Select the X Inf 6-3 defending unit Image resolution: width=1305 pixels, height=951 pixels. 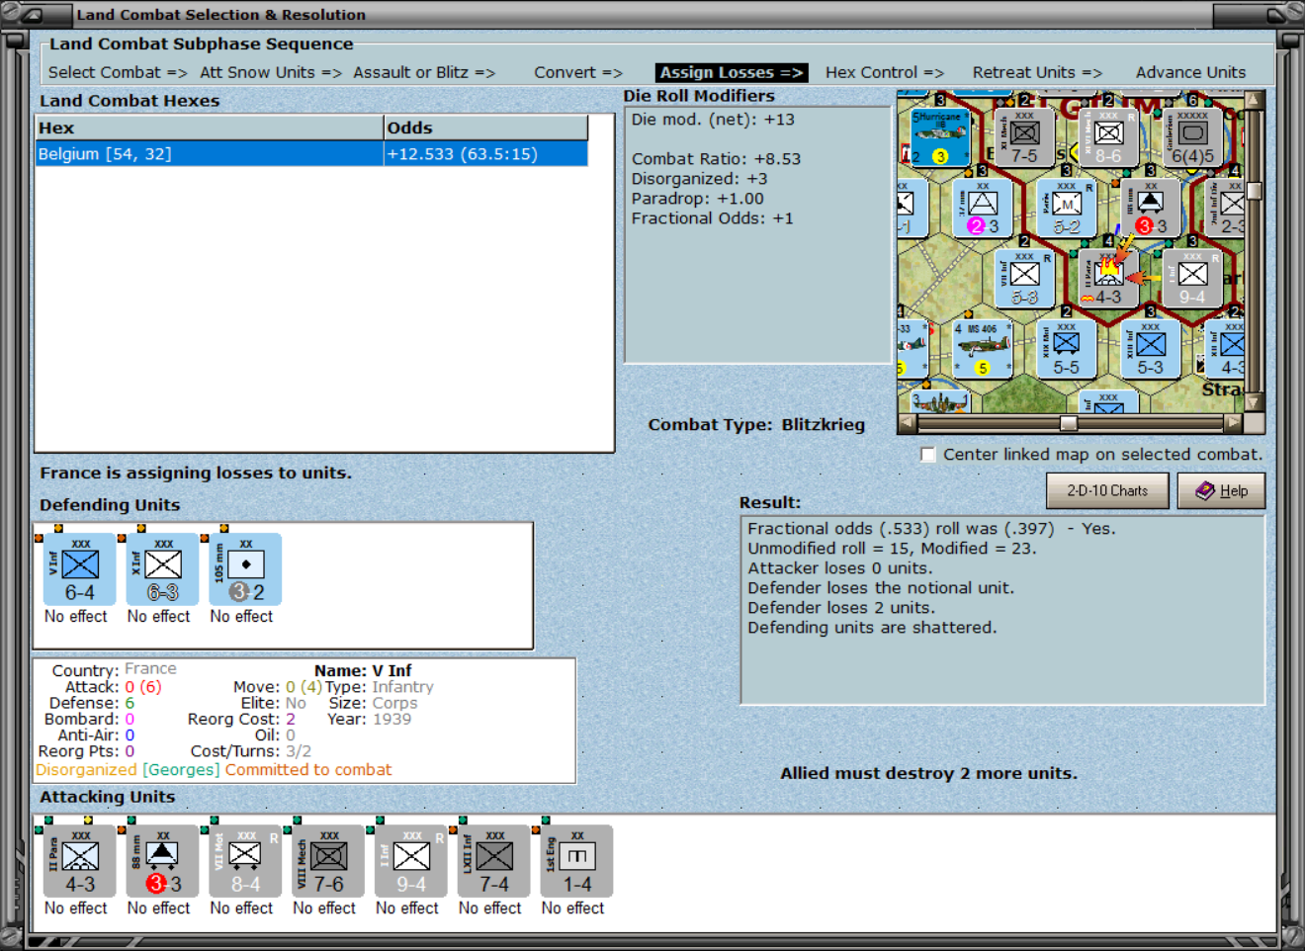pos(163,569)
